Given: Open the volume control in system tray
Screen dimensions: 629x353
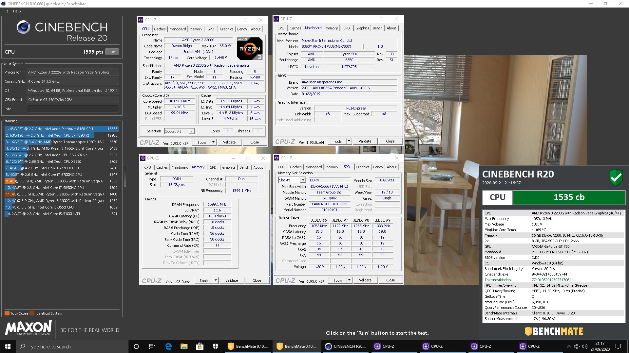Looking at the screenshot, I should 585,346.
